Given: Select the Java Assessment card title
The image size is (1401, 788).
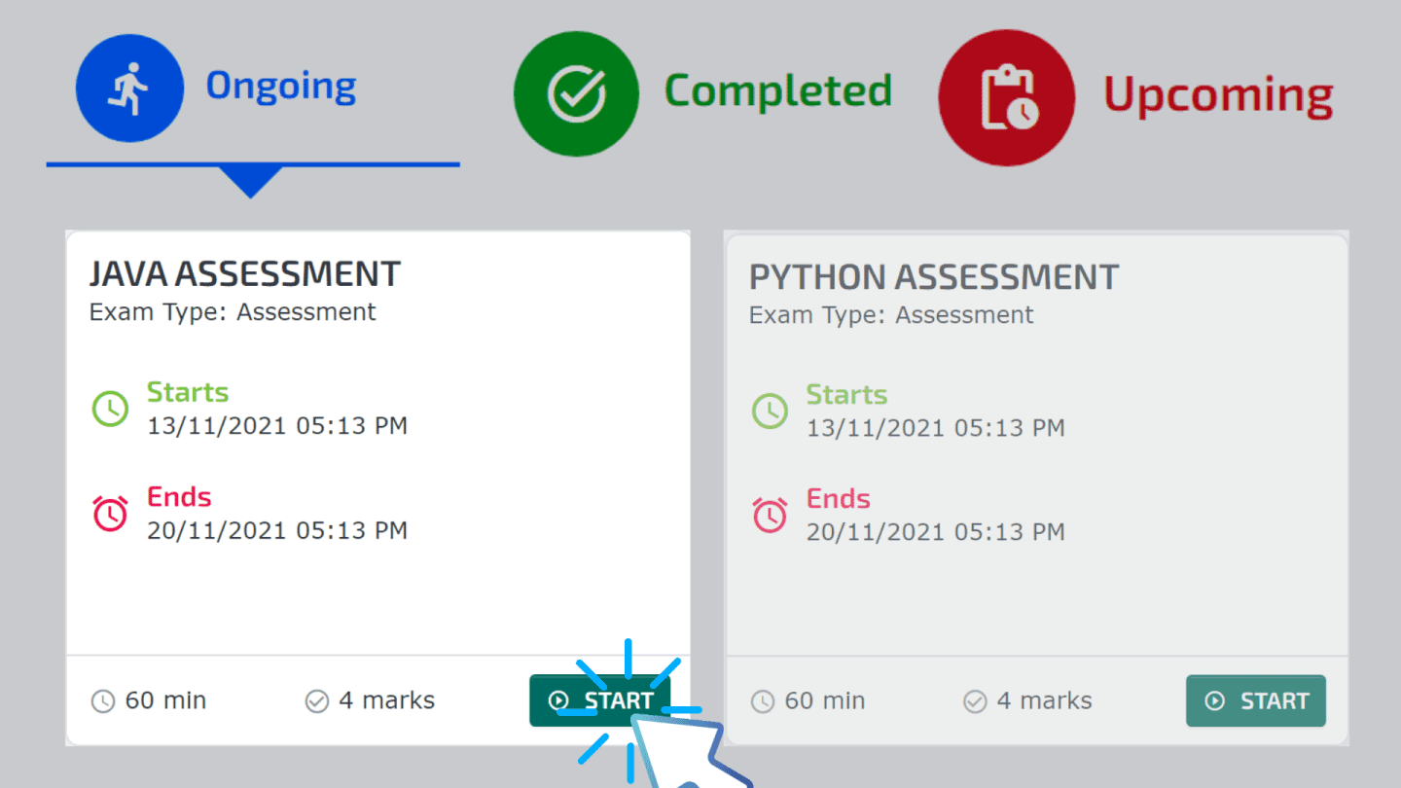Looking at the screenshot, I should [246, 273].
